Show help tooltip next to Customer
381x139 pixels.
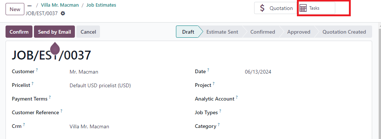[37, 69]
